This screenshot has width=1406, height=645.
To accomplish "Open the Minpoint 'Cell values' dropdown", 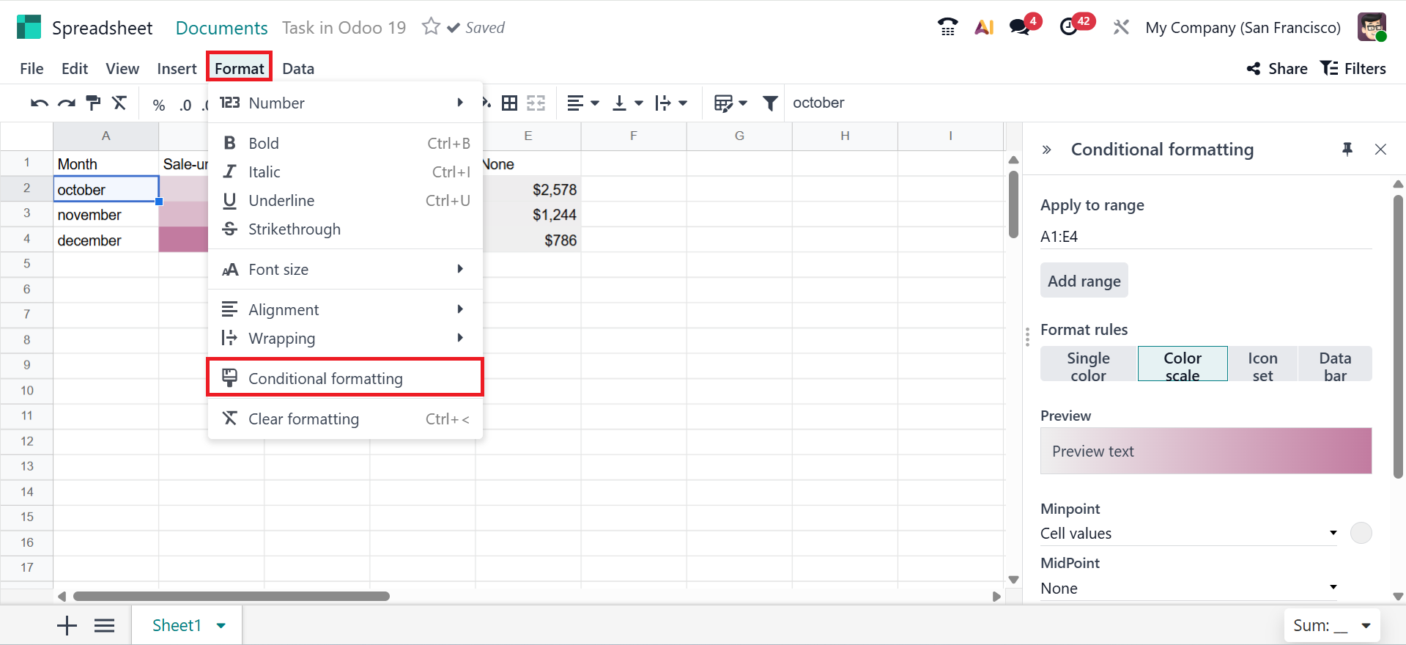I will coord(1188,533).
